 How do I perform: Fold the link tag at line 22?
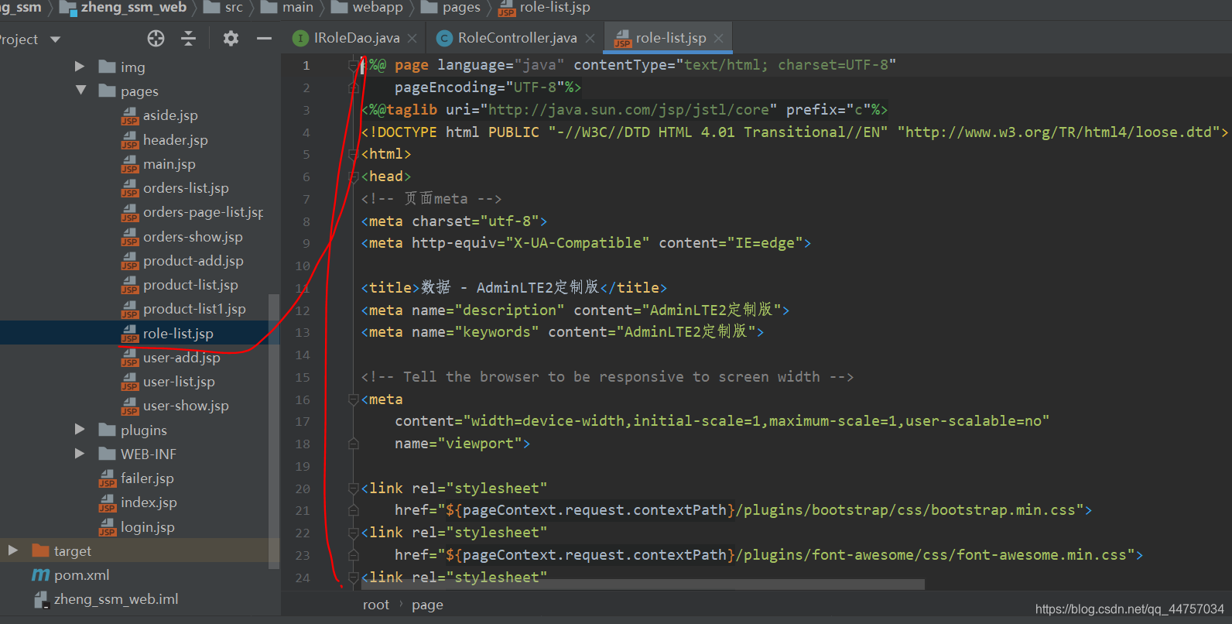click(x=354, y=533)
